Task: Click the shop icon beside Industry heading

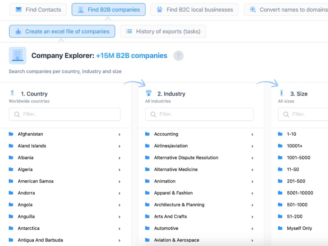Action: pos(149,93)
